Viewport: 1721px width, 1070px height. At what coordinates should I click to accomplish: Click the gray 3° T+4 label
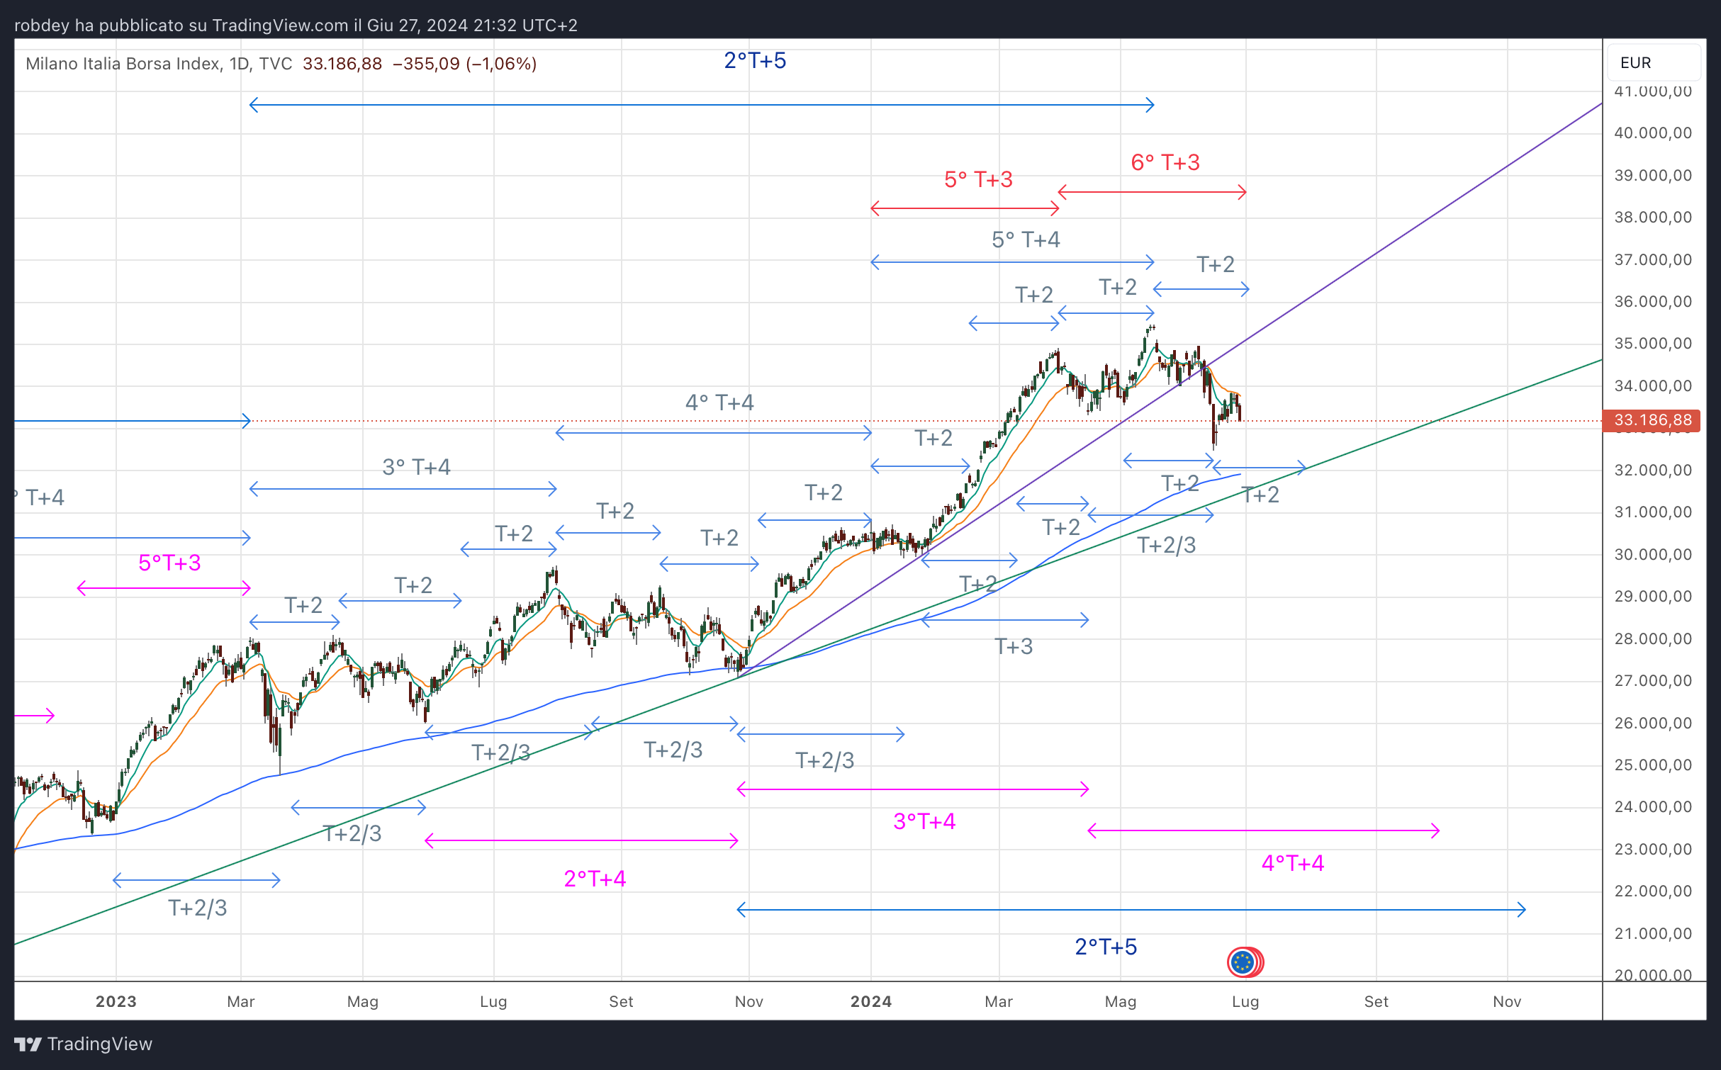click(416, 468)
